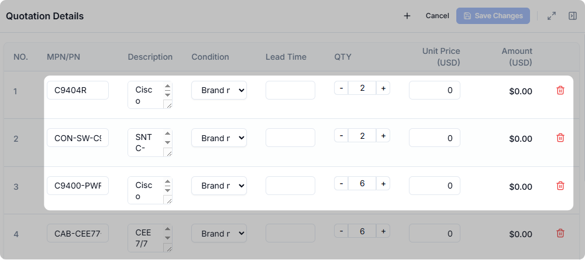
Task: Focus the Unit Price field in row 2
Action: click(434, 138)
